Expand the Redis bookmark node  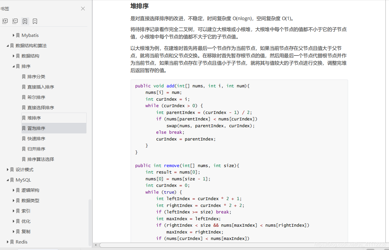8,242
